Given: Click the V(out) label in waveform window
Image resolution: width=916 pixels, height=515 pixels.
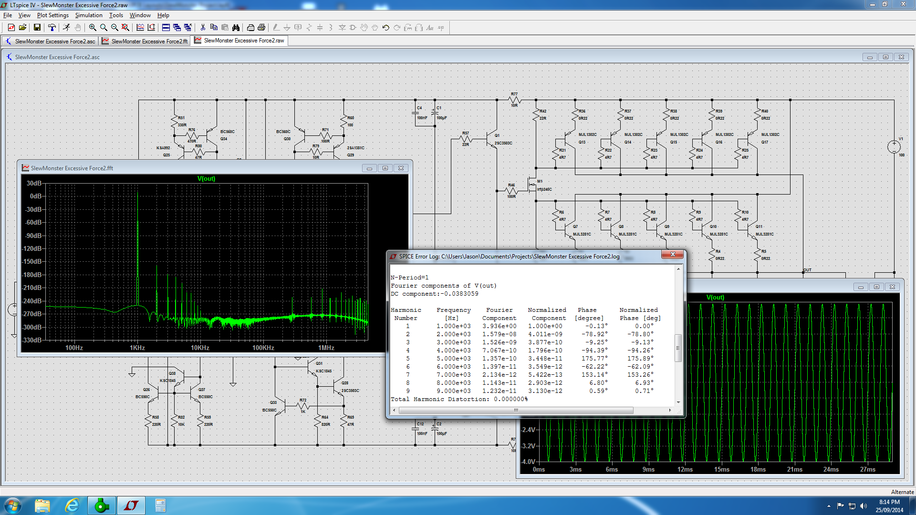Looking at the screenshot, I should click(715, 297).
